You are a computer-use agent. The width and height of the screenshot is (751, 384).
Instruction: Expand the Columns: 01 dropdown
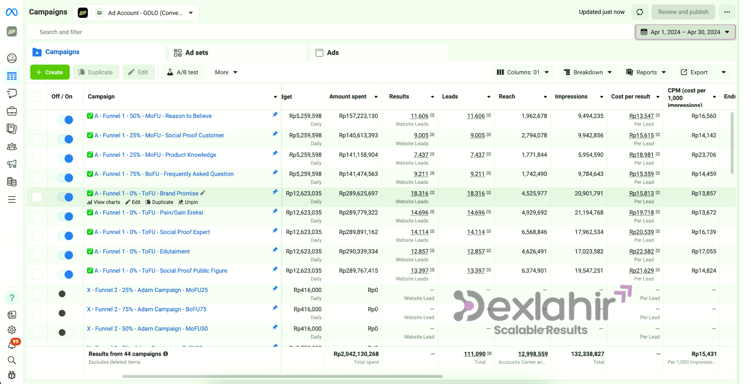pyautogui.click(x=523, y=72)
